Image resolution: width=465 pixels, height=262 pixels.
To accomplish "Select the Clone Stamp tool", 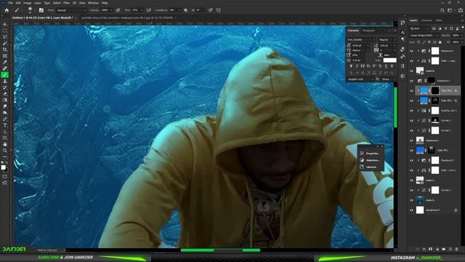I will click(x=5, y=81).
